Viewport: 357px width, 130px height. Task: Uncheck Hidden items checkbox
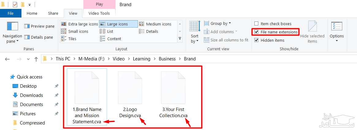(256, 40)
